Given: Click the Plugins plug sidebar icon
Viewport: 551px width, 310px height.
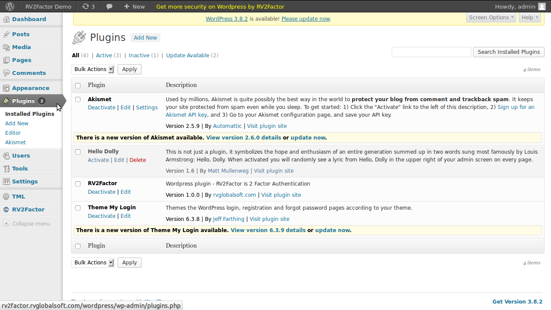Looking at the screenshot, I should [6, 101].
